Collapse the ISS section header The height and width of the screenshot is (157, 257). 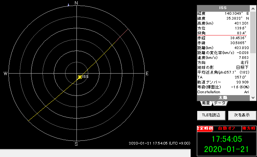click(223, 8)
